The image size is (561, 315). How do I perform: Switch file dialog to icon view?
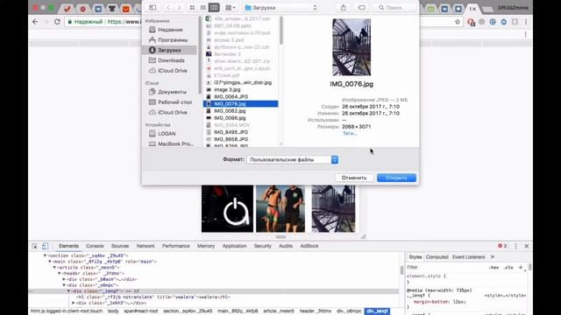pyautogui.click(x=192, y=8)
